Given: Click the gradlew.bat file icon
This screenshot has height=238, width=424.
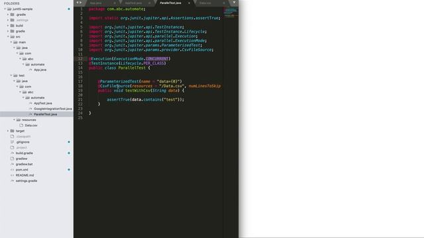Looking at the screenshot, I should 12,164.
